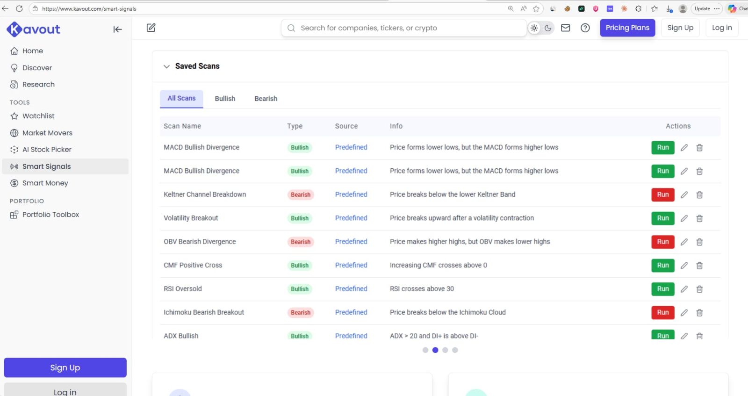Click the purple Sign Up sidebar button
The width and height of the screenshot is (748, 396).
tap(65, 367)
